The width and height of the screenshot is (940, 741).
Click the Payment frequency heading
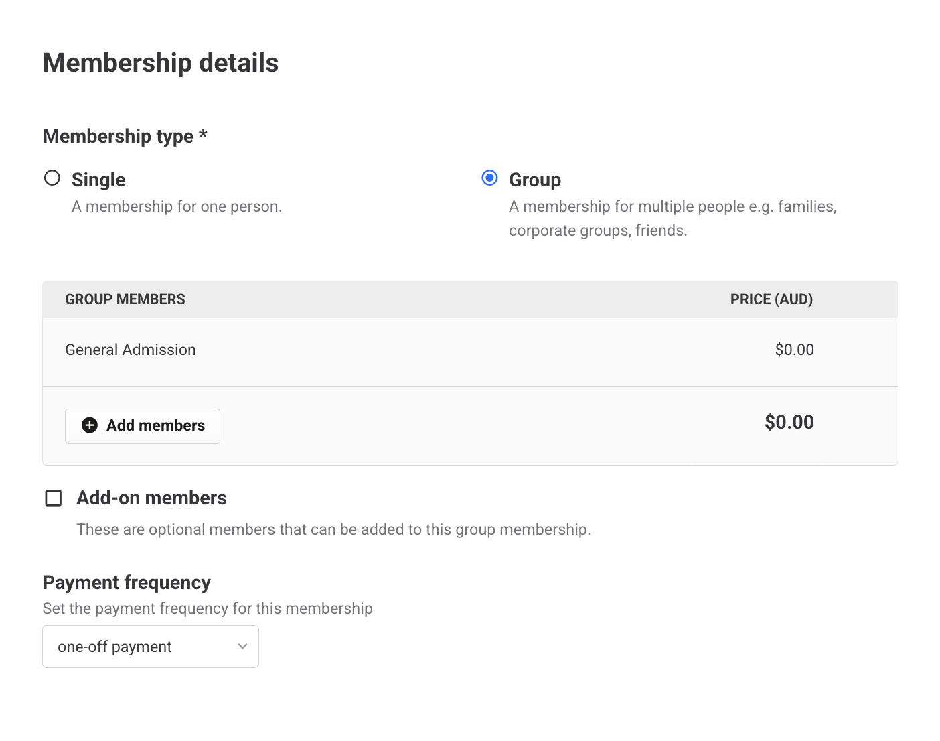point(127,583)
